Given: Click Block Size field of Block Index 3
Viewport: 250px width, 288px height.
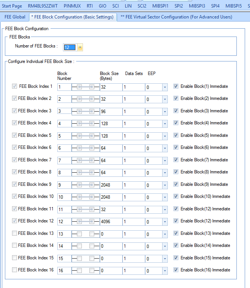Looking at the screenshot, I should [x=111, y=112].
